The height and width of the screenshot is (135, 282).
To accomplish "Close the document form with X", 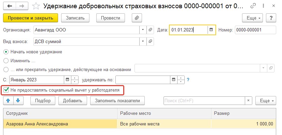I will [x=273, y=6].
